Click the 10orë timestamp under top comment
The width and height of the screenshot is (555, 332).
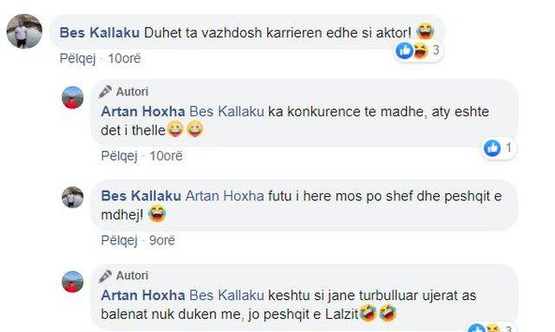click(124, 58)
